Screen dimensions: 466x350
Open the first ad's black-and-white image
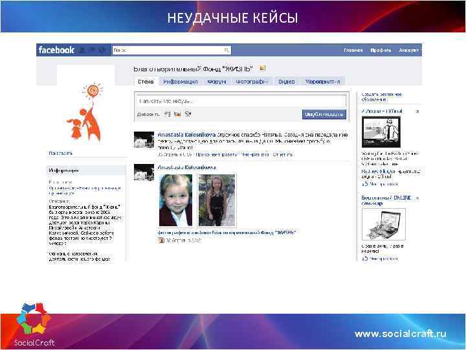381,132
